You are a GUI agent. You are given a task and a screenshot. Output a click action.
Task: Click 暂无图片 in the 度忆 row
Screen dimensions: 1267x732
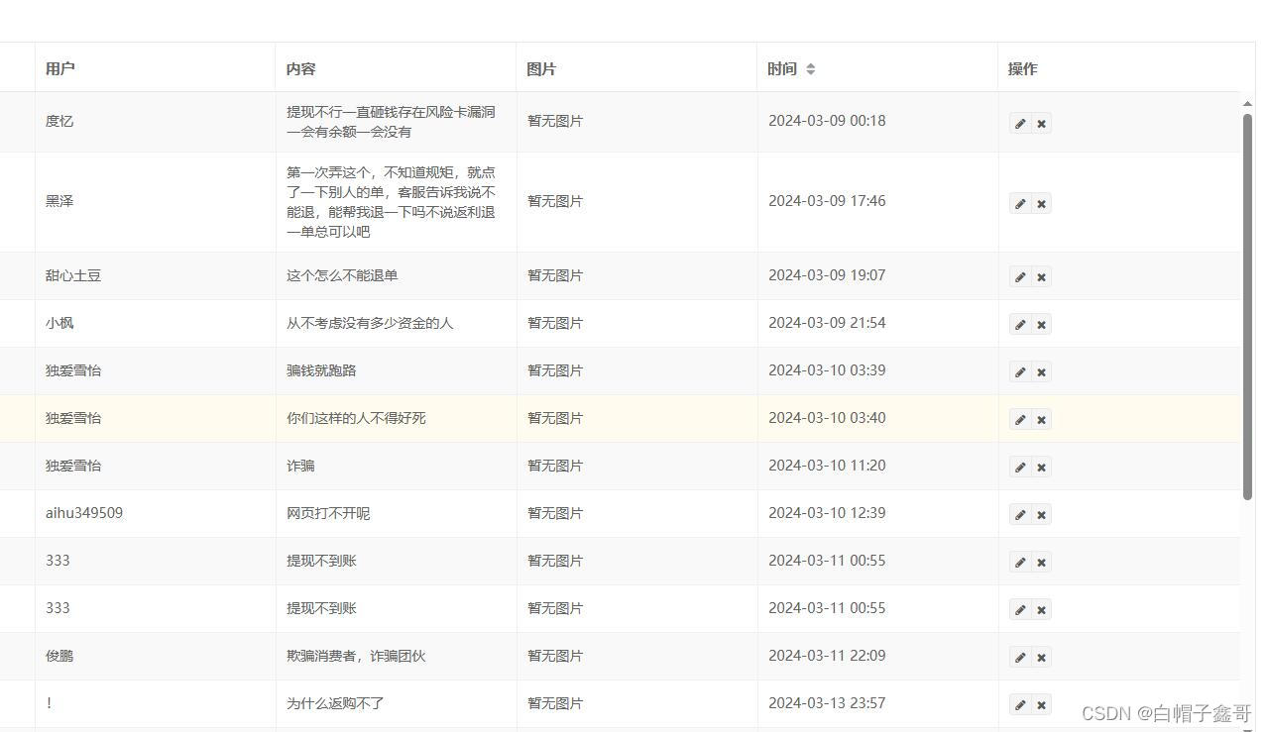pyautogui.click(x=555, y=121)
